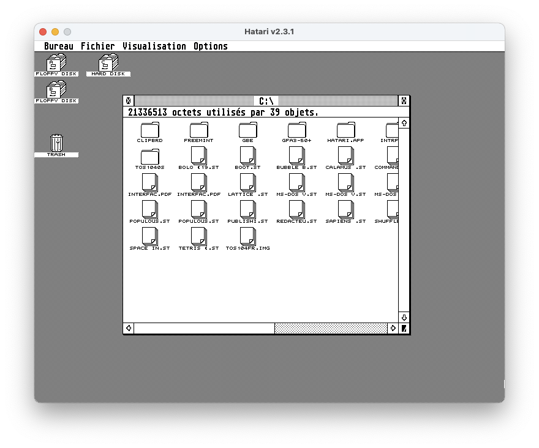Viewport: 539px width, 448px height.
Task: Click the Trash icon on the desktop
Action: pos(56,145)
